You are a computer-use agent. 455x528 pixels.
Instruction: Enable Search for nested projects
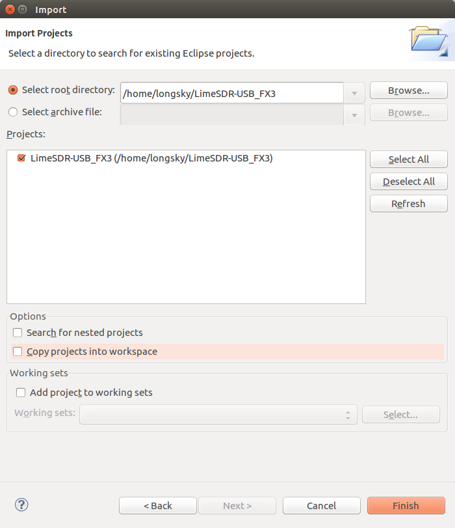tap(18, 333)
